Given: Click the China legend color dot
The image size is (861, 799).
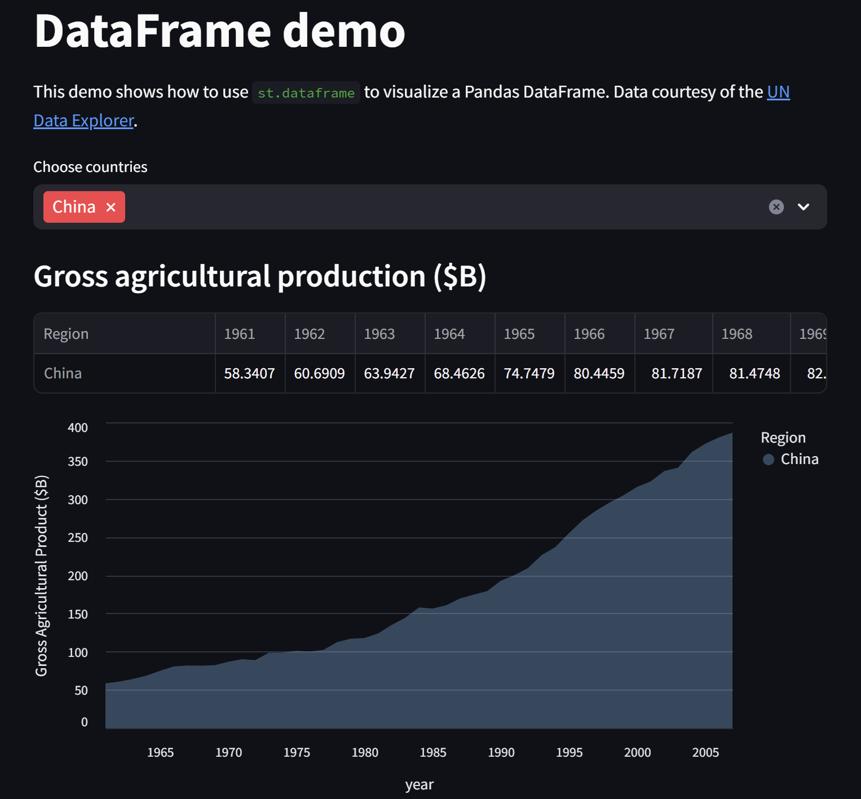Looking at the screenshot, I should (768, 460).
